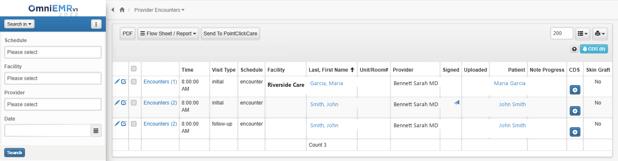Click Send To PointClickCare button
The height and width of the screenshot is (161, 618).
tap(230, 33)
